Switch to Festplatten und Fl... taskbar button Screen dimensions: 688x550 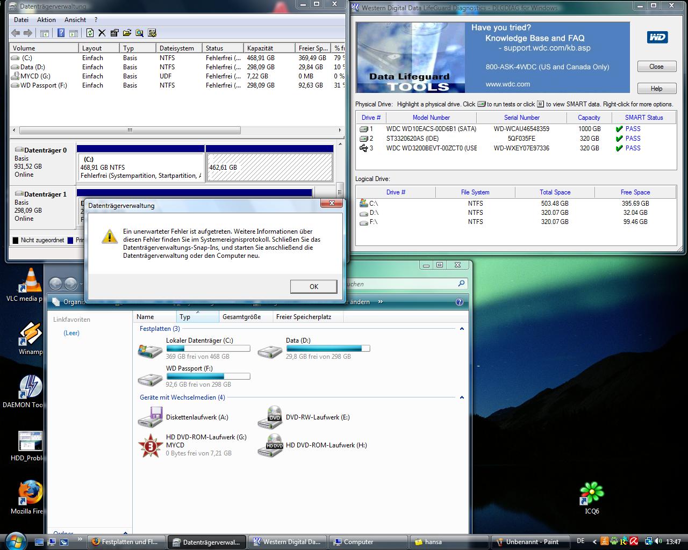(126, 542)
